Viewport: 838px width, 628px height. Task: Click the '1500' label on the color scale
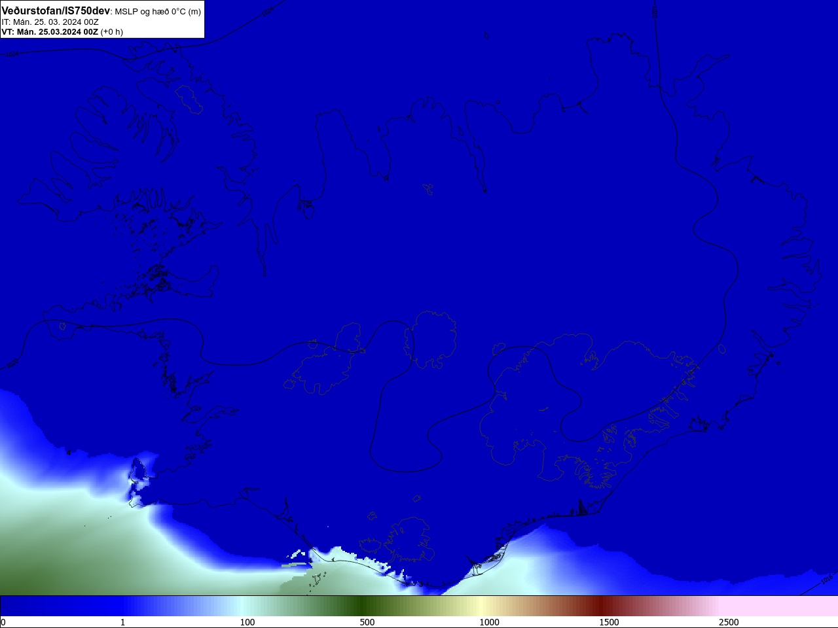click(x=609, y=622)
